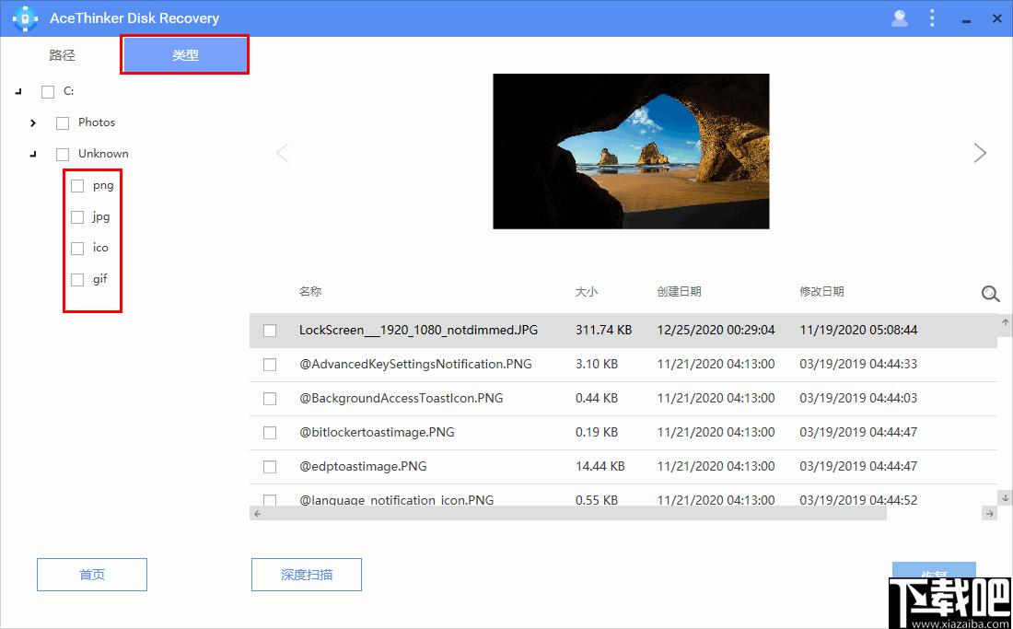Tick the jpg file type checkbox
The width and height of the screenshot is (1013, 629).
pos(77,217)
